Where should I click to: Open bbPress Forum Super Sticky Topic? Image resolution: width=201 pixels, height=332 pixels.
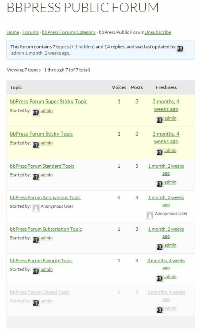(49, 102)
